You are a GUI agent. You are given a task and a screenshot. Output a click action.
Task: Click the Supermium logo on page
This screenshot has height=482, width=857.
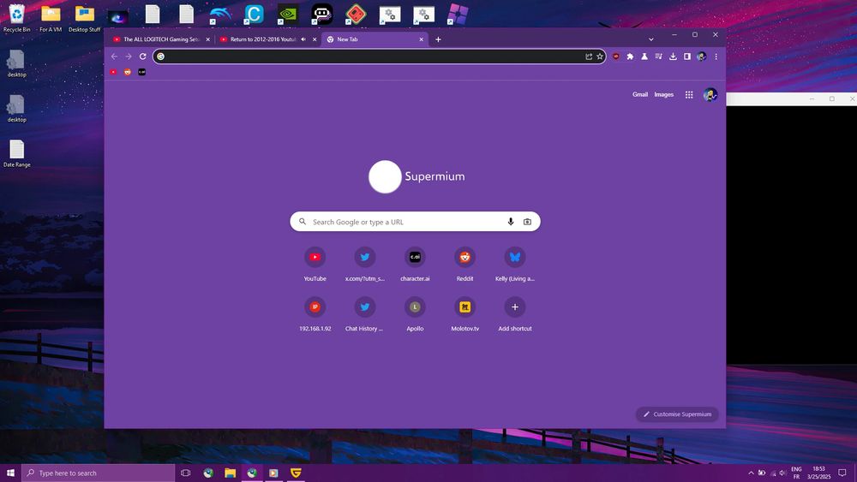pyautogui.click(x=417, y=176)
